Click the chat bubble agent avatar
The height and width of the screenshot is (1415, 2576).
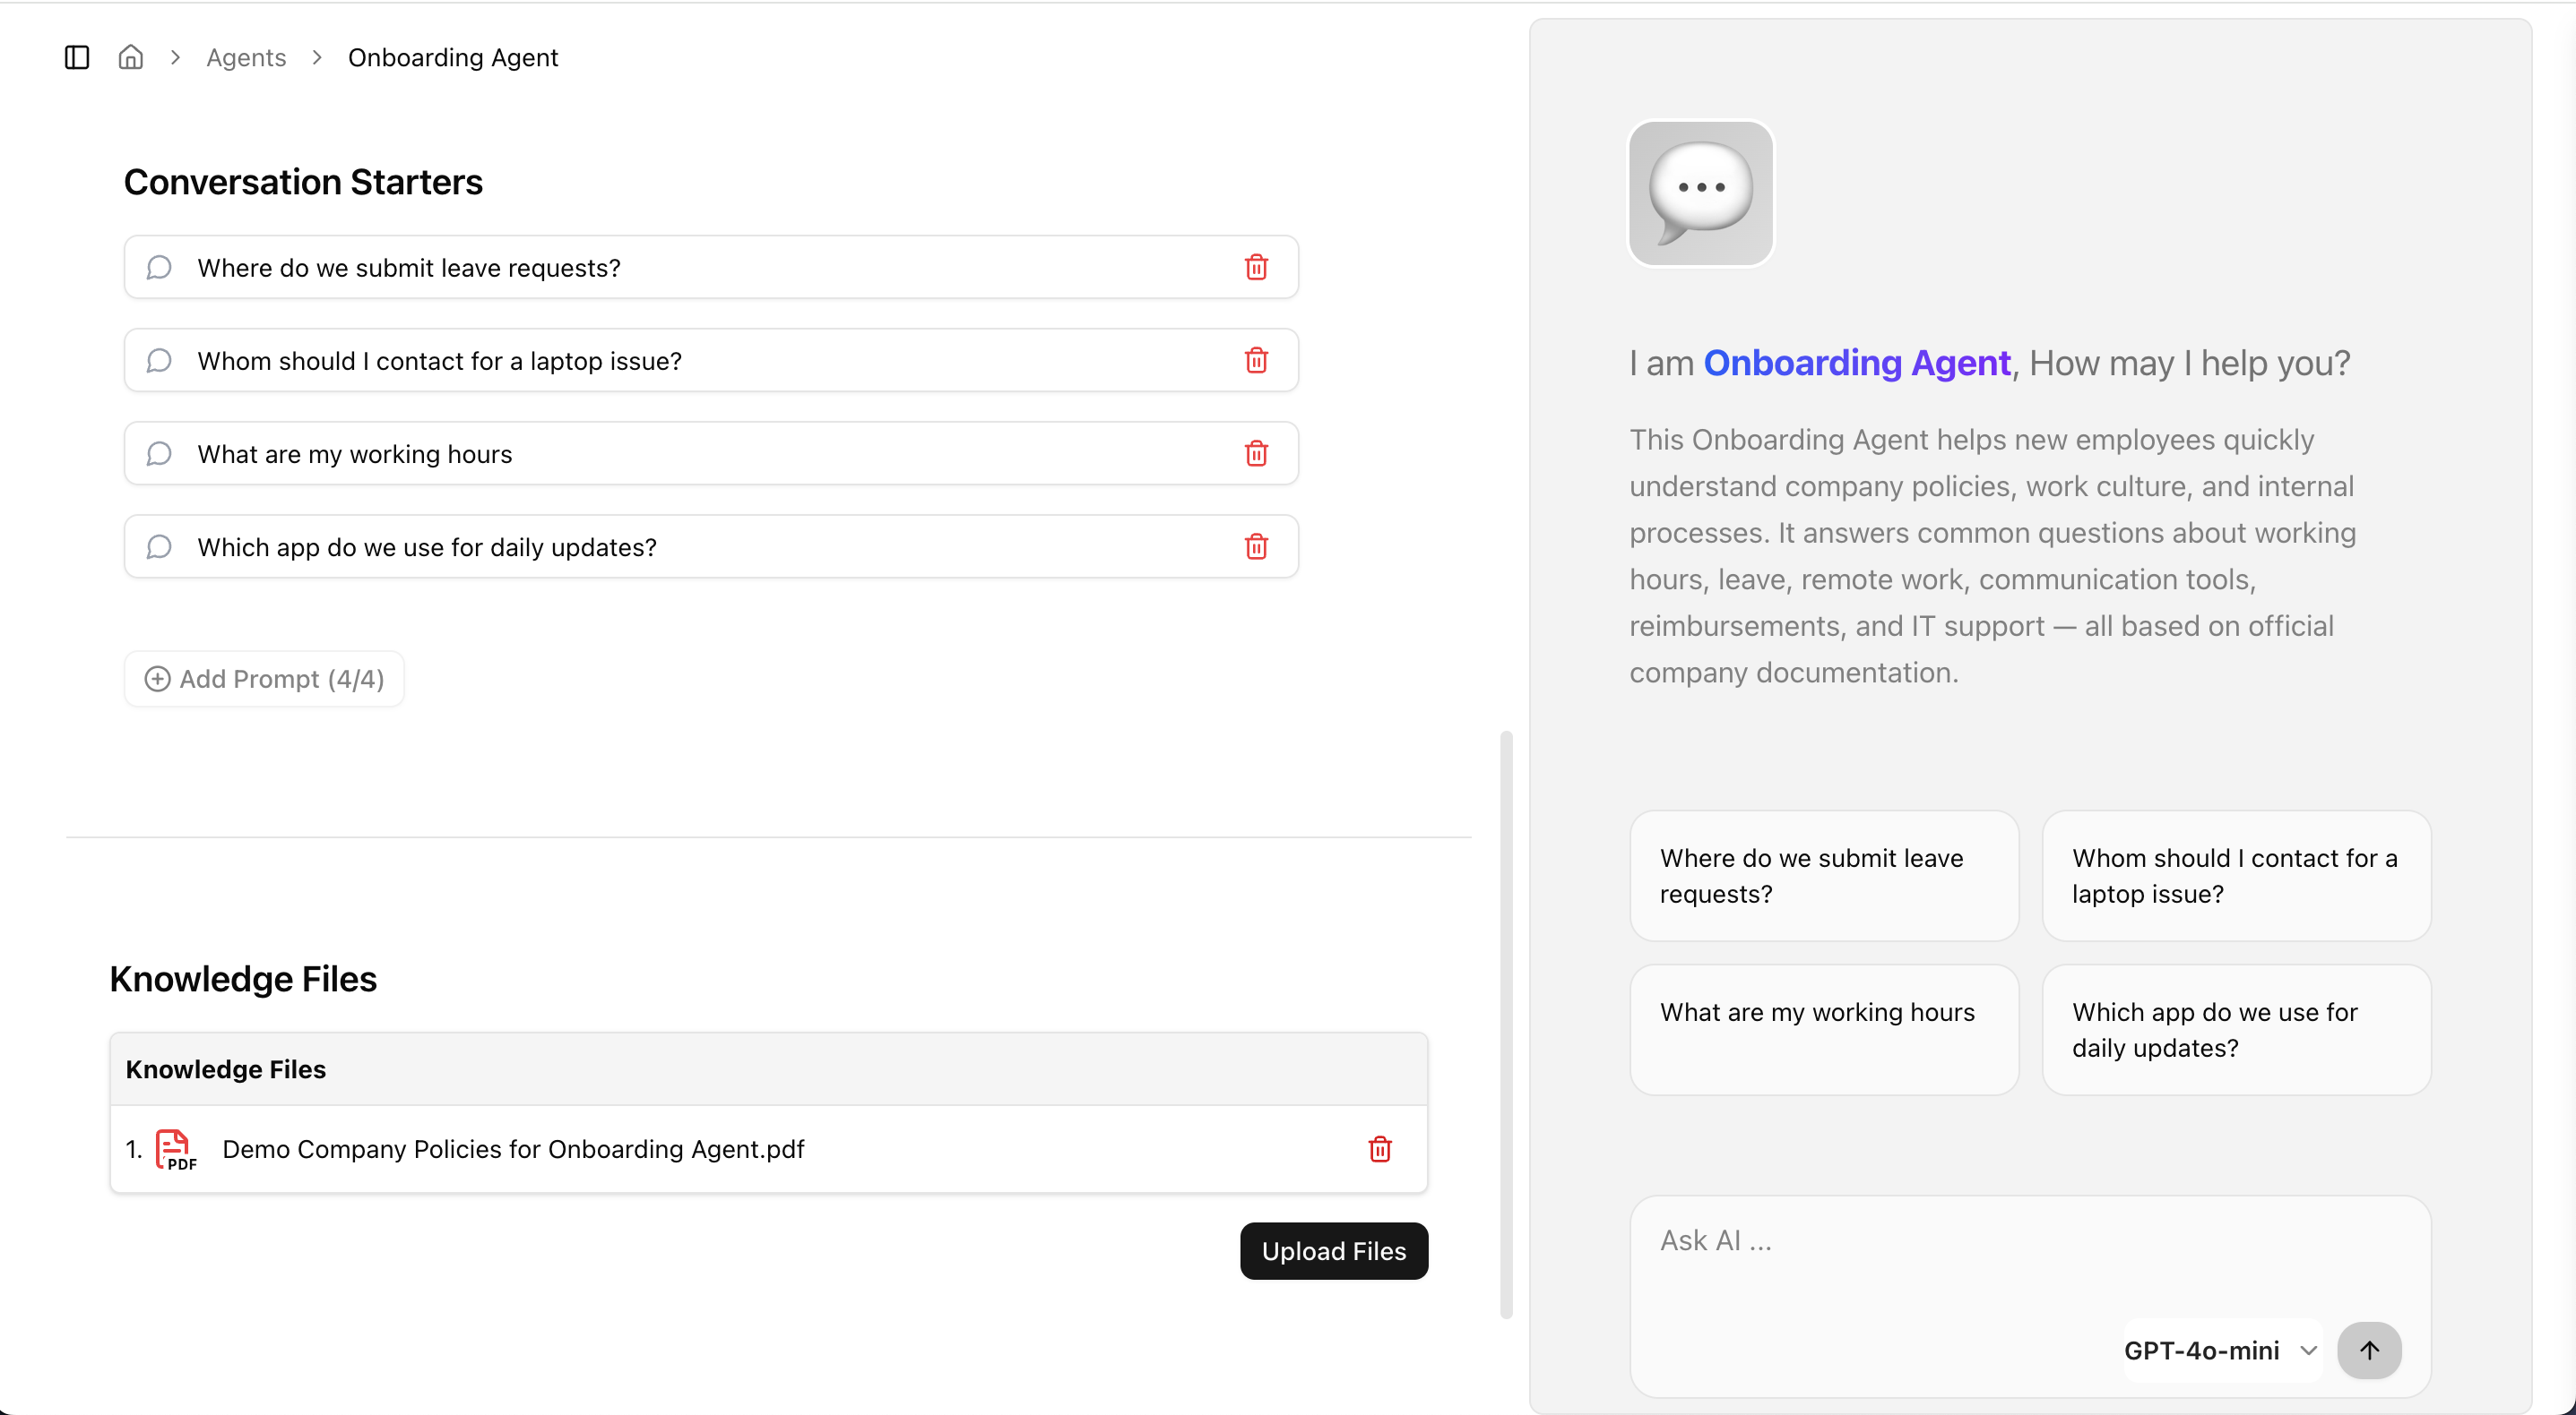(x=1700, y=193)
